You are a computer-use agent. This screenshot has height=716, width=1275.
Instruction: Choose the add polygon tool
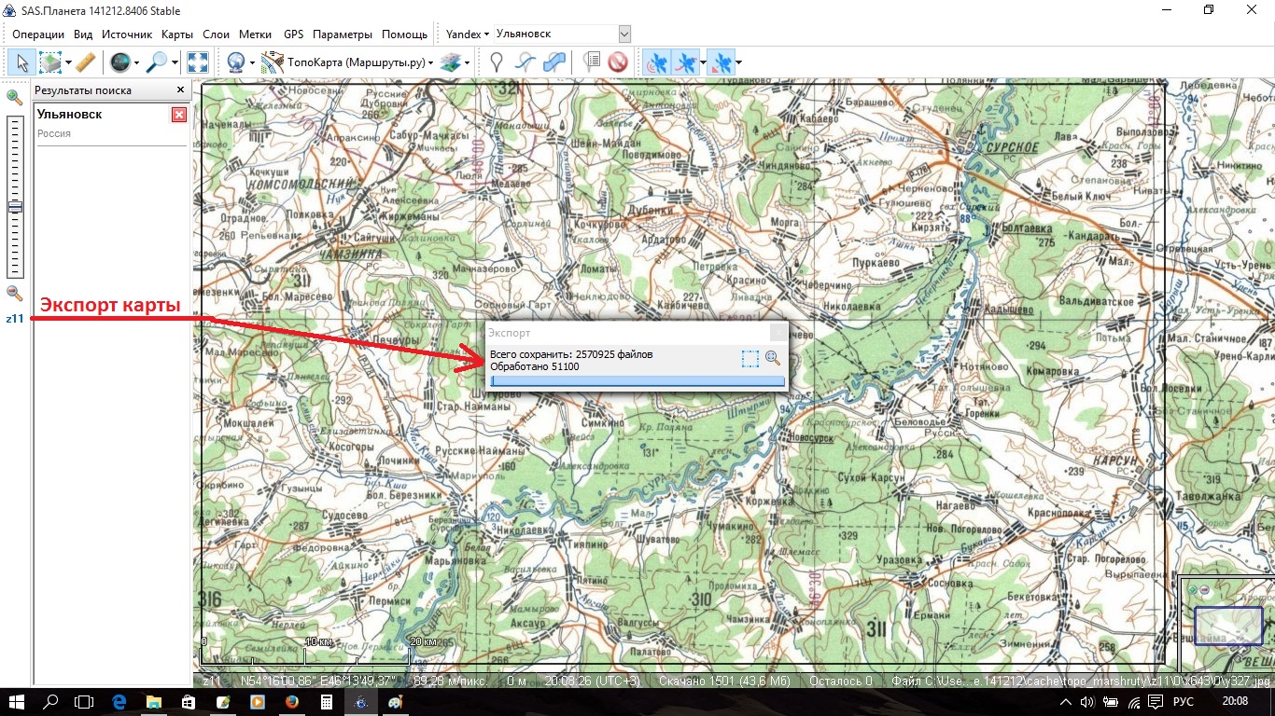tap(554, 62)
